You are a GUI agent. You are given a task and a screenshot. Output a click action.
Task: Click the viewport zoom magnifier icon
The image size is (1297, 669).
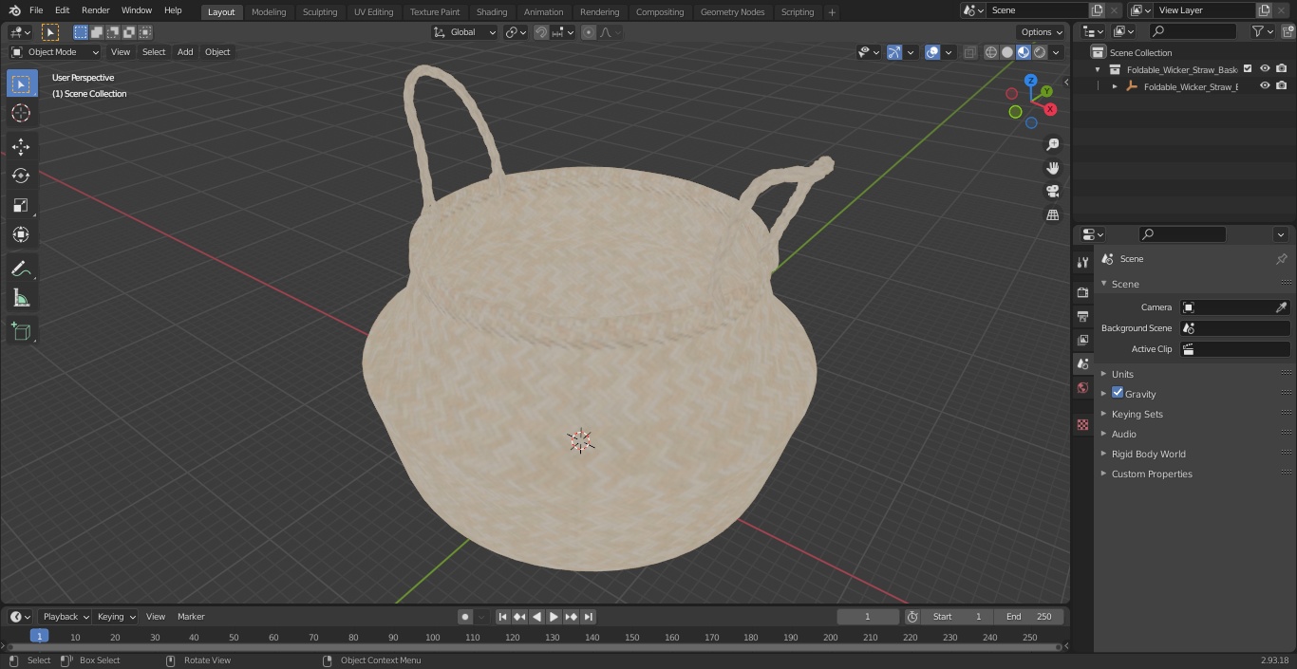1053,144
